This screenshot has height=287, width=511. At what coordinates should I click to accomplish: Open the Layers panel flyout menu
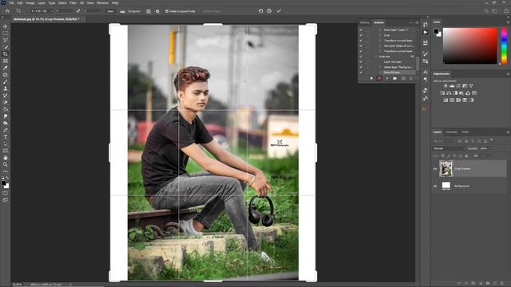point(508,132)
